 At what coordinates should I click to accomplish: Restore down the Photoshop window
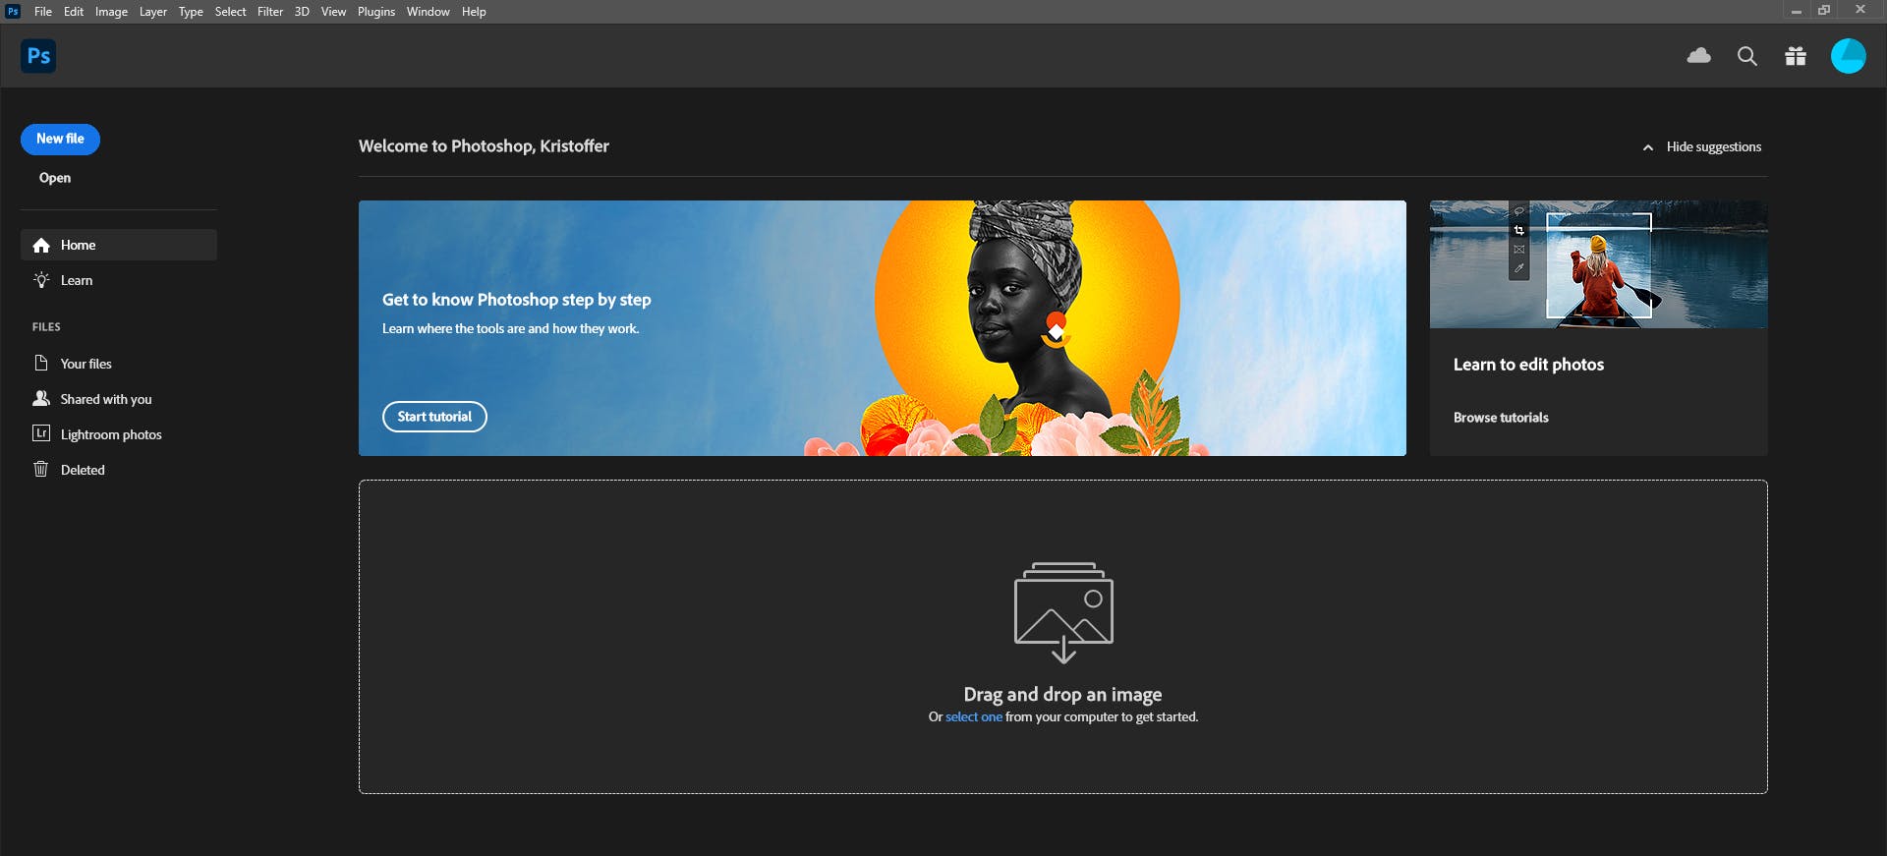[1824, 11]
